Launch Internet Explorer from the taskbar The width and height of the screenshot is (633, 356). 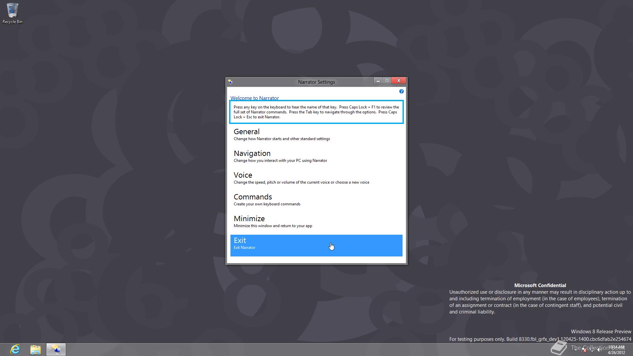(15, 349)
